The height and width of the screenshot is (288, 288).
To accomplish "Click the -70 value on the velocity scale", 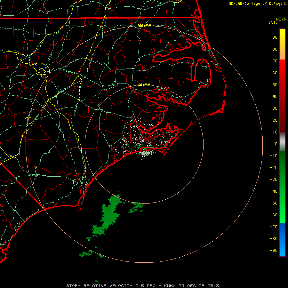I will click(274, 227).
